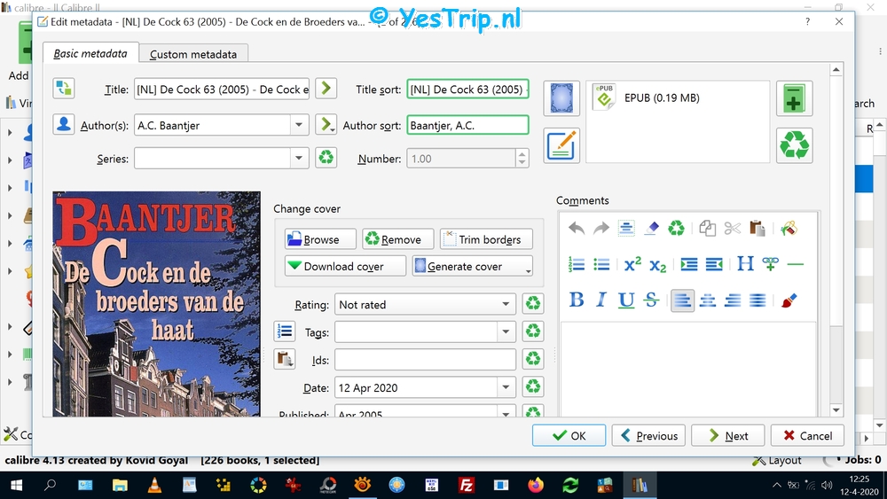Click the swap title and author icon
887x499 pixels.
pos(64,89)
